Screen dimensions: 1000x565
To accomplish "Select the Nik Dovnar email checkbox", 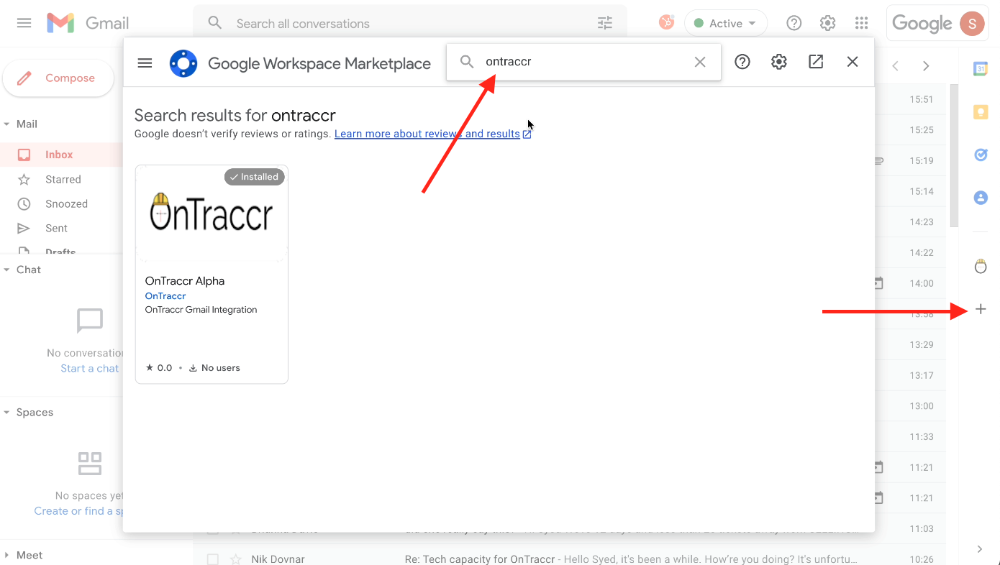I will click(x=213, y=559).
